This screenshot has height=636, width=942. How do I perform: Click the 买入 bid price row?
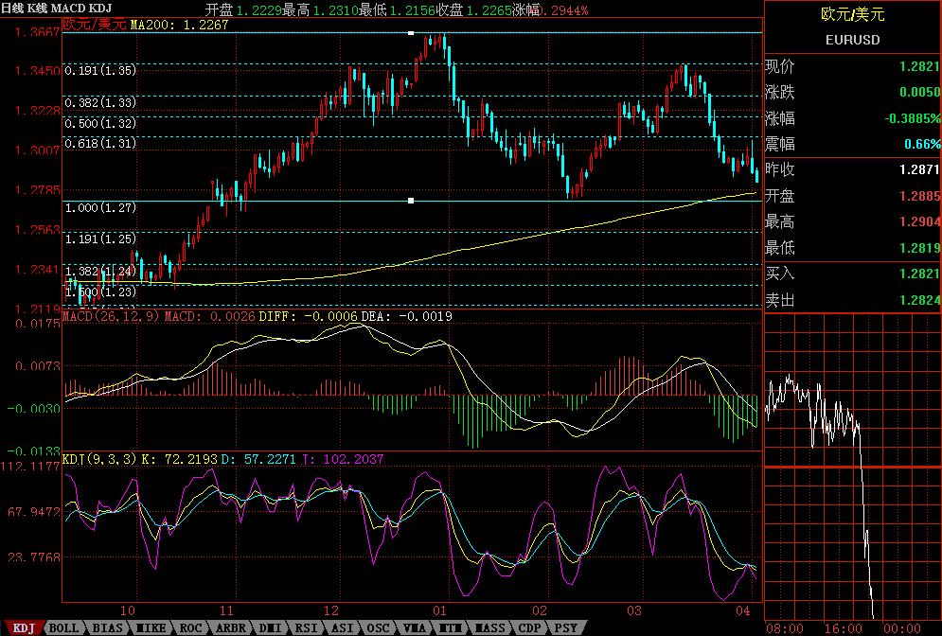(x=852, y=274)
